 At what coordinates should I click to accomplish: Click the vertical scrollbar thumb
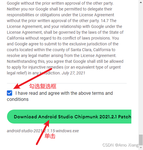click(x=141, y=140)
